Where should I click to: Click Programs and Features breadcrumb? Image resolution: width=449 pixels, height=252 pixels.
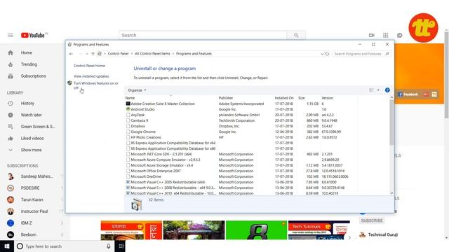(194, 54)
